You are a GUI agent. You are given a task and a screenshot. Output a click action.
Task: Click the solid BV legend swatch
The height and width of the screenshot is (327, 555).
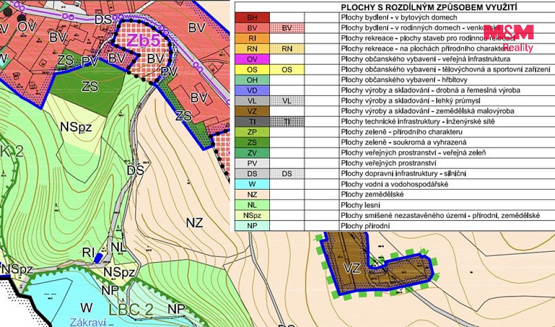pyautogui.click(x=252, y=28)
